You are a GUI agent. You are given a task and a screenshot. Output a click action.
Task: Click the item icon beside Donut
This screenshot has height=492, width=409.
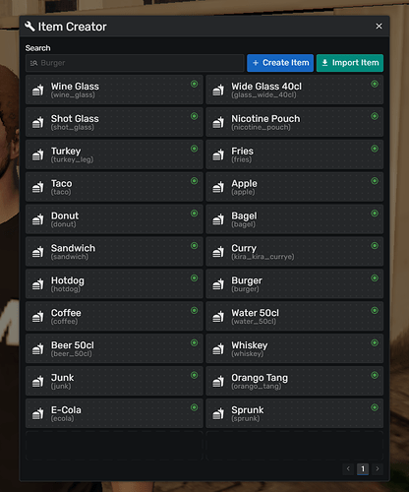pyautogui.click(x=38, y=219)
